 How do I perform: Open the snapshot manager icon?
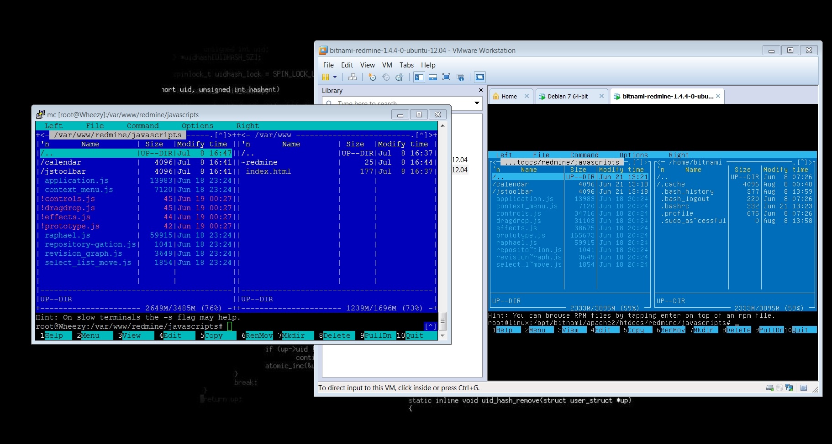click(x=400, y=77)
